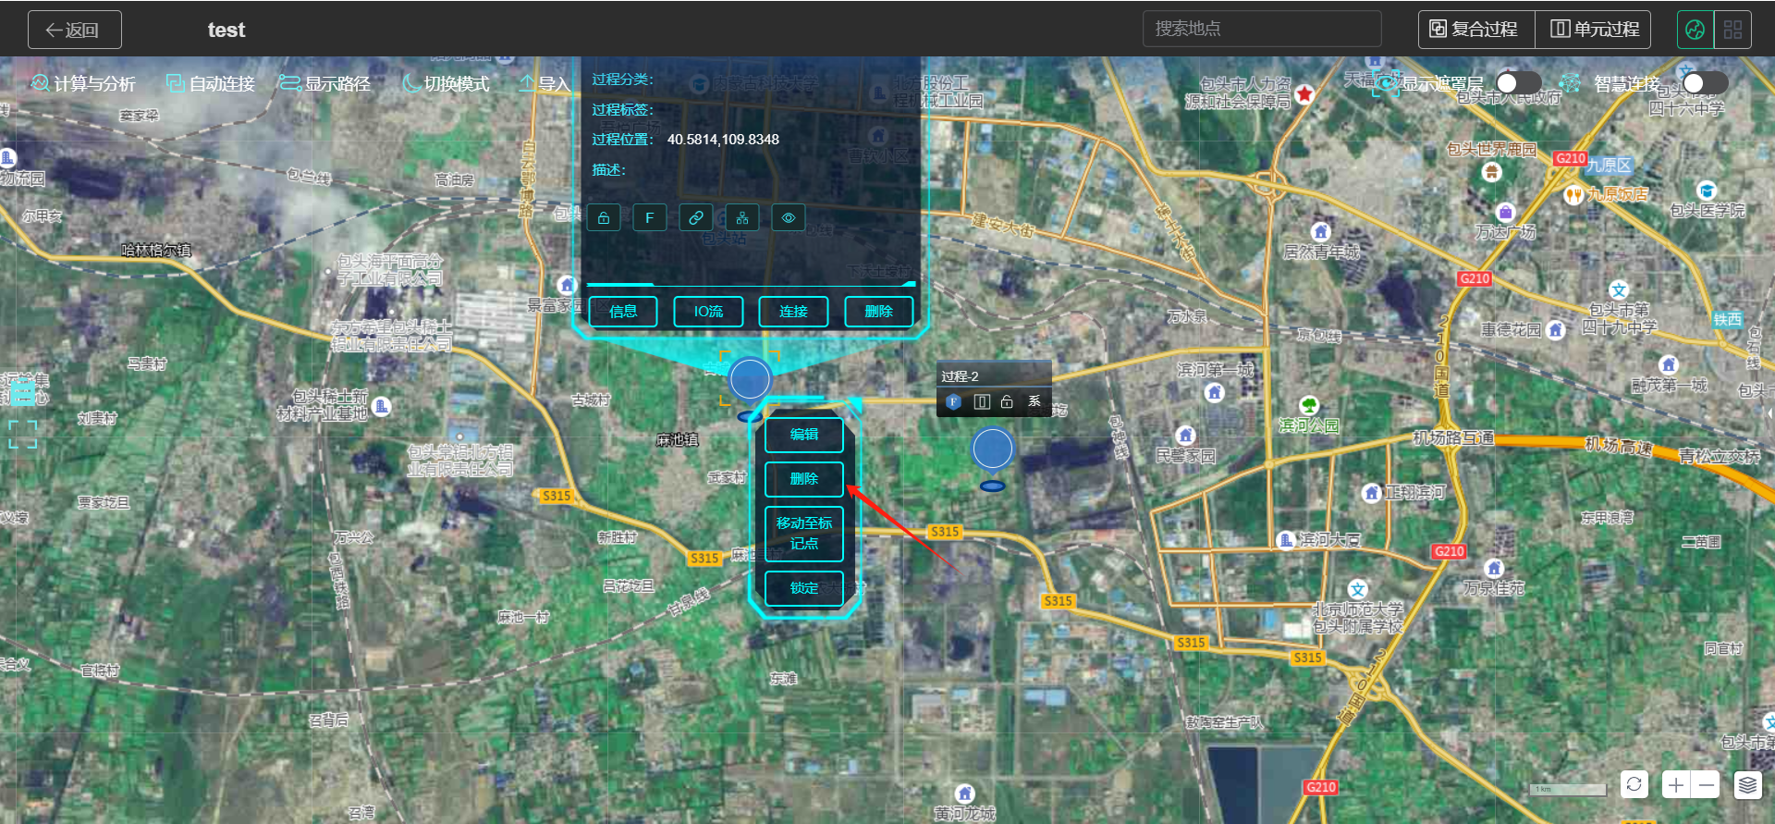Toggle the 显示遮罩层 switch
Image resolution: width=1775 pixels, height=824 pixels.
coord(1517,83)
